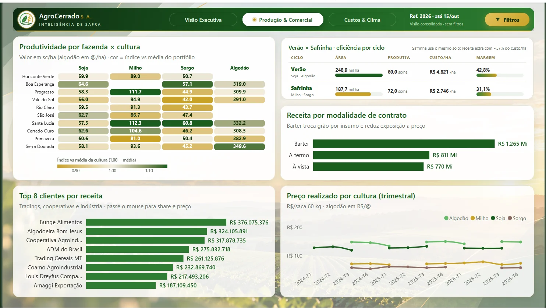
Task: Switch to the Visão Executiva tab
Action: coord(203,20)
